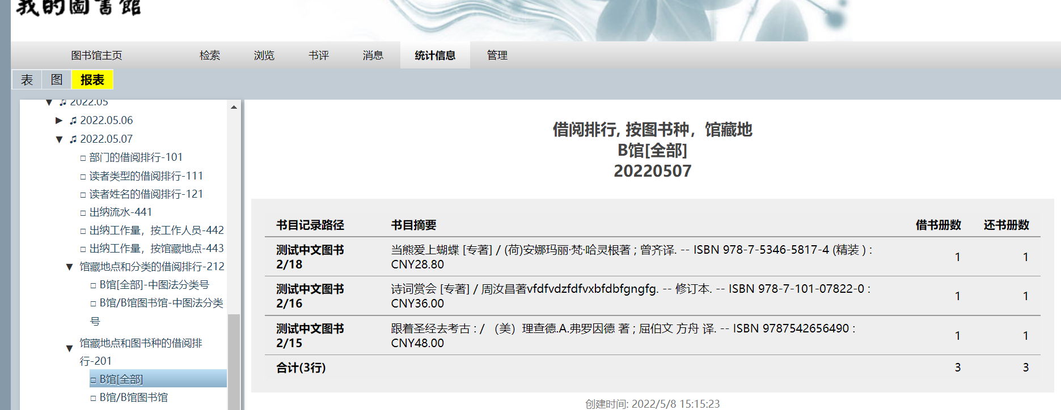Open the 消息 menu item
Image resolution: width=1061 pixels, height=410 pixels.
(x=373, y=55)
